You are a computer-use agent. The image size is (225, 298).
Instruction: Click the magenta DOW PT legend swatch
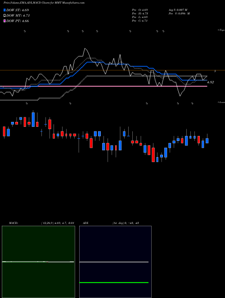4,21
